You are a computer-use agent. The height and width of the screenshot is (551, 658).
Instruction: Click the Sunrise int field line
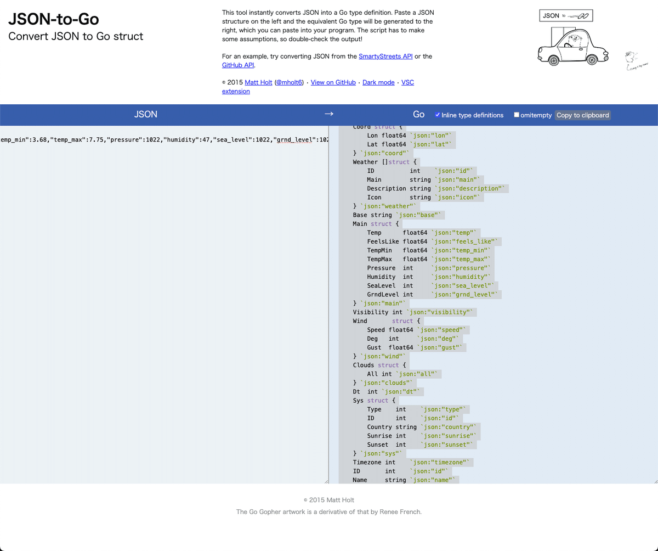pyautogui.click(x=422, y=436)
